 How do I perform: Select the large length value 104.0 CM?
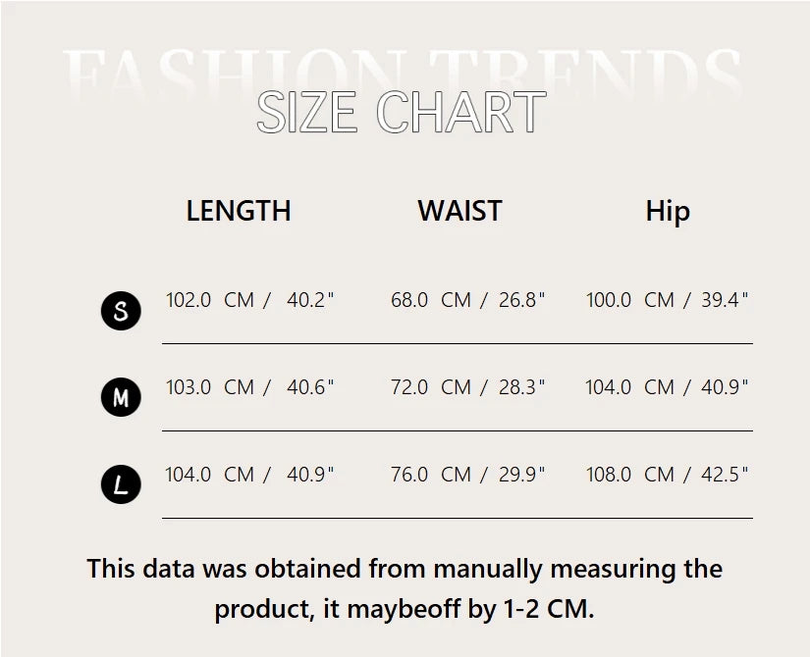[x=210, y=475]
